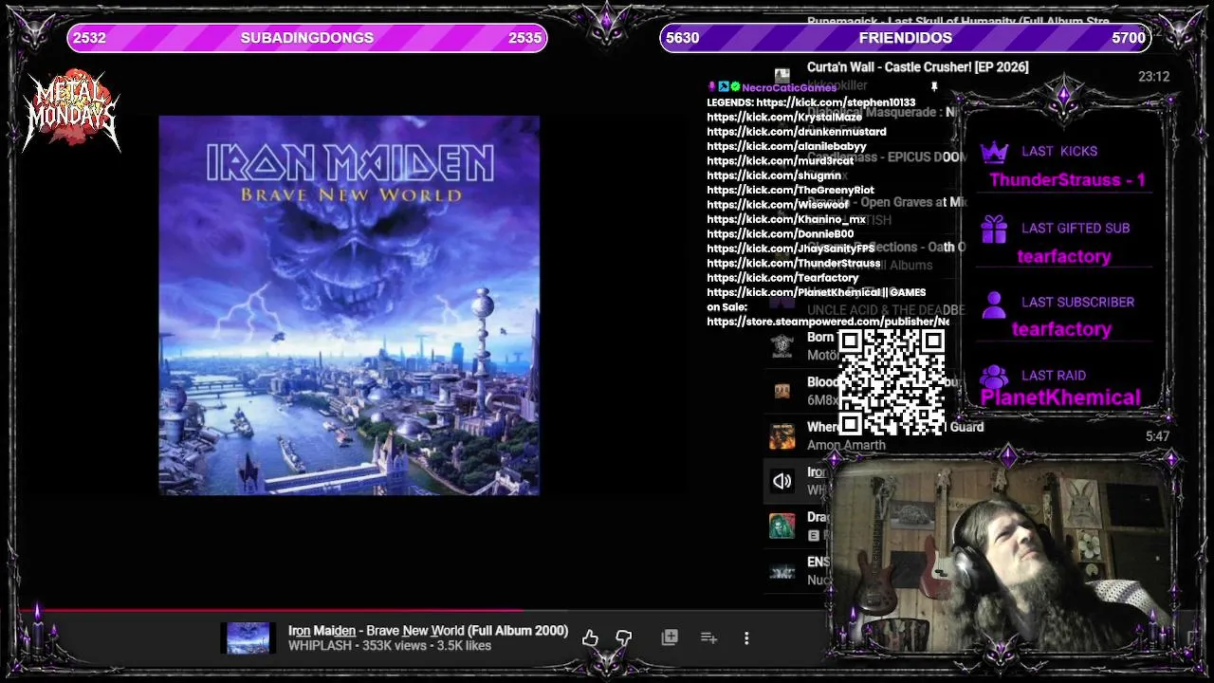
Task: Click 'ThunderStrauss - 1' under Last Kicks
Action: click(x=1067, y=180)
